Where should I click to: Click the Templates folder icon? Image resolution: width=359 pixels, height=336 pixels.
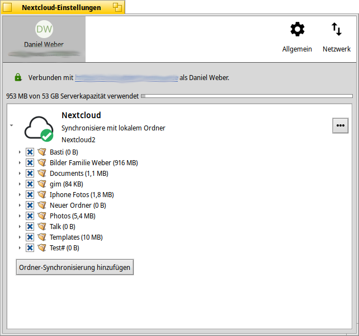(42, 237)
